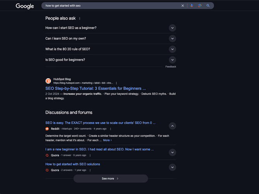
Task: Click the Feedback link
Action: pos(171,67)
